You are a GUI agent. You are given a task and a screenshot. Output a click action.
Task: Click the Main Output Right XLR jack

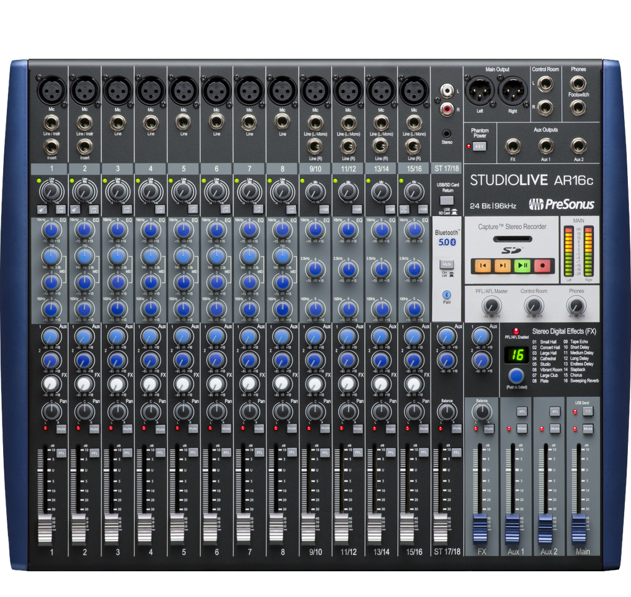512,91
